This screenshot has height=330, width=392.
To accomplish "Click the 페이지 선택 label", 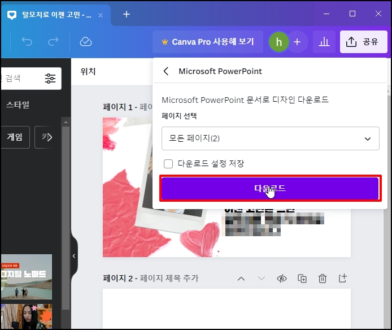I will pyautogui.click(x=179, y=116).
